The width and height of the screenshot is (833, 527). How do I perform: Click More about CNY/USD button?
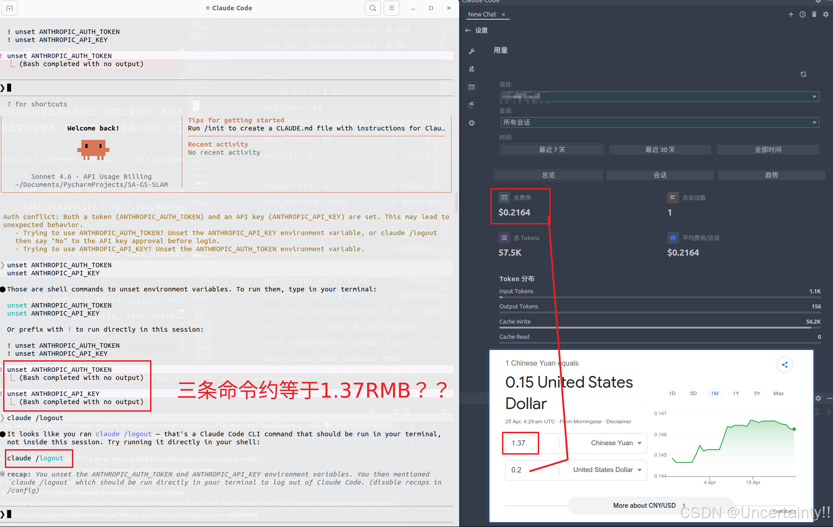(650, 506)
